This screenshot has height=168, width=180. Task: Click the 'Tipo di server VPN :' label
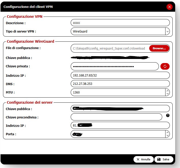pyautogui.click(x=21, y=32)
